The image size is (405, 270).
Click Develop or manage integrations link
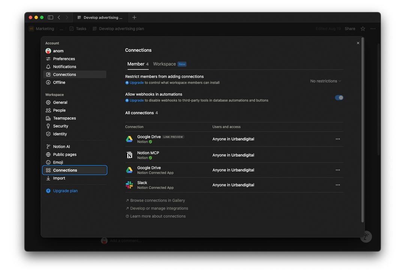point(157,208)
